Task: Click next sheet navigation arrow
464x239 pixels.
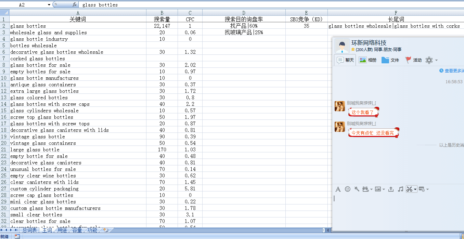Action: click(11, 230)
